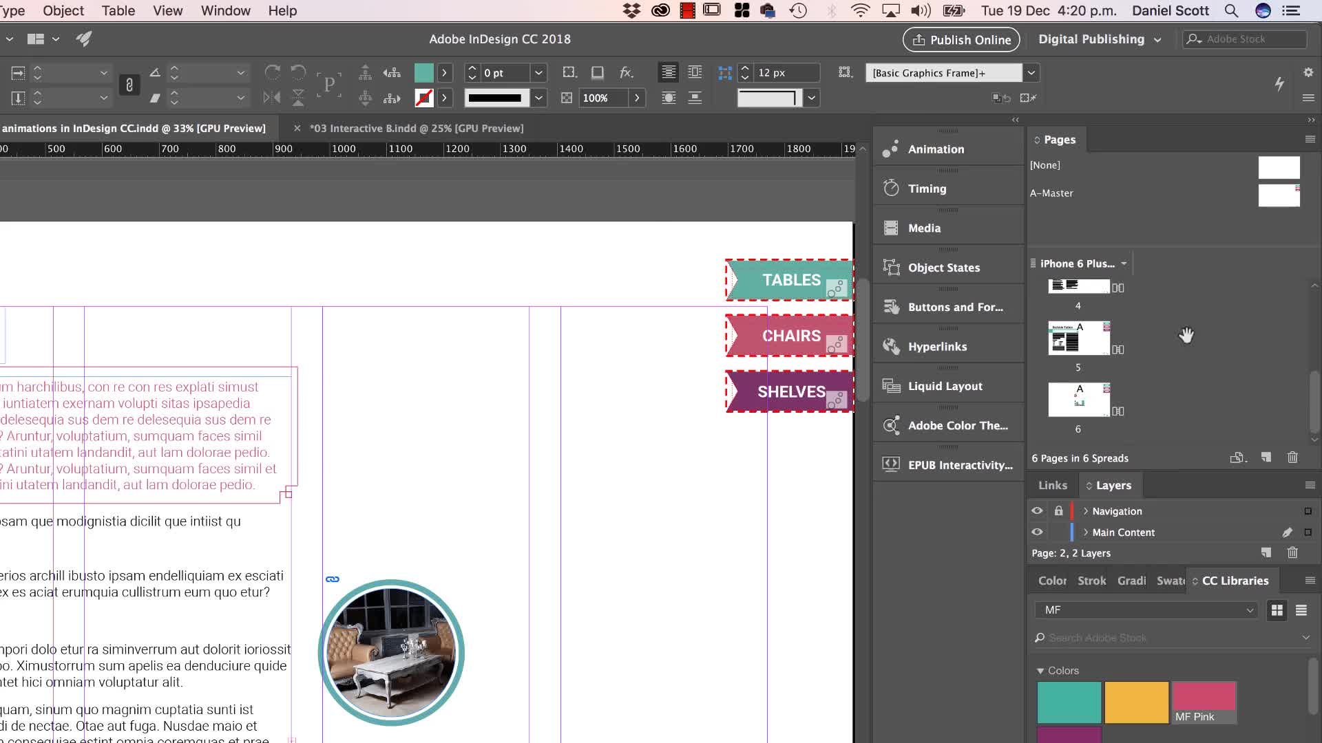Open the control panel settings gear
This screenshot has height=743, width=1322.
[x=1308, y=72]
